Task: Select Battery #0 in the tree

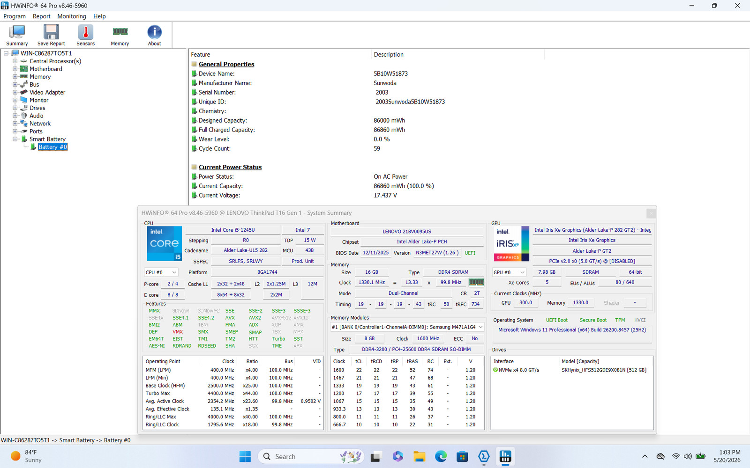Action: [52, 147]
